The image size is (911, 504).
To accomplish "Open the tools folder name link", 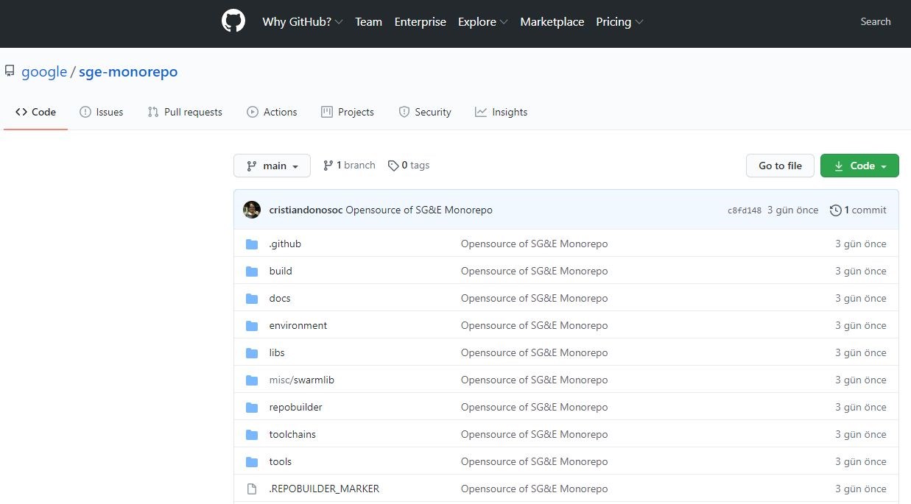I will coord(281,461).
